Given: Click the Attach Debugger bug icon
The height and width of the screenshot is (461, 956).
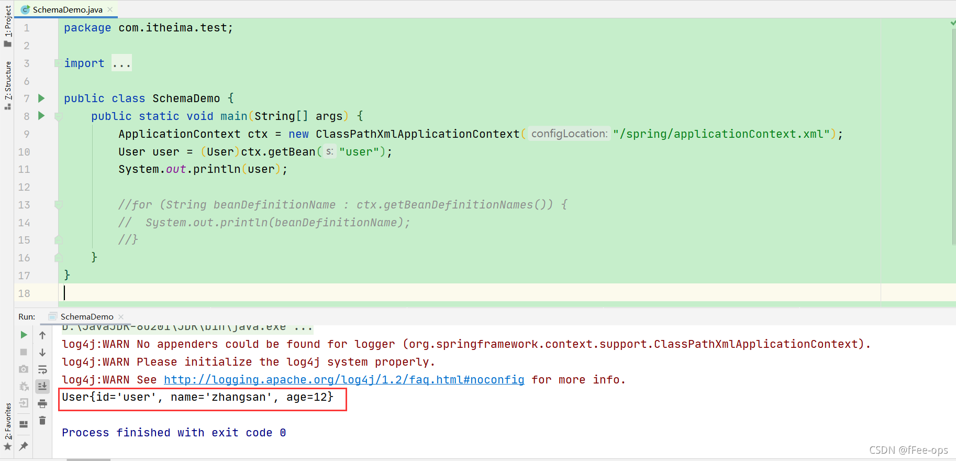Looking at the screenshot, I should (x=24, y=387).
